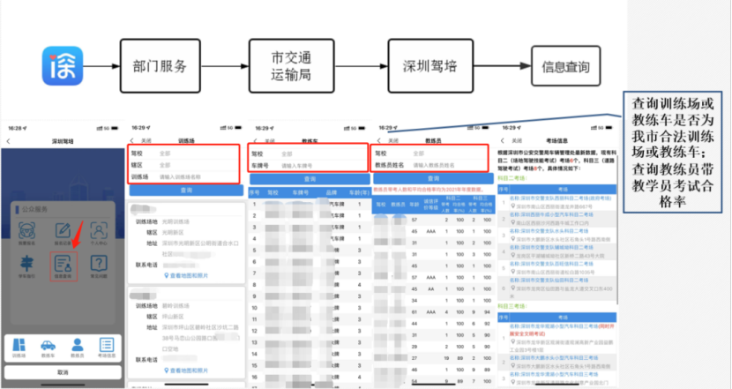Tap the 个人中心 icon
Viewport: 732px width, 389px height.
(x=99, y=228)
